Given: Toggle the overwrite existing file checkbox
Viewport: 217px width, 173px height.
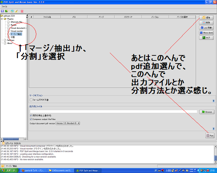Looking at the screenshot, I should tap(31, 116).
